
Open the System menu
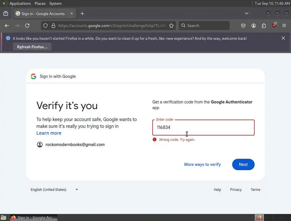point(55,3)
